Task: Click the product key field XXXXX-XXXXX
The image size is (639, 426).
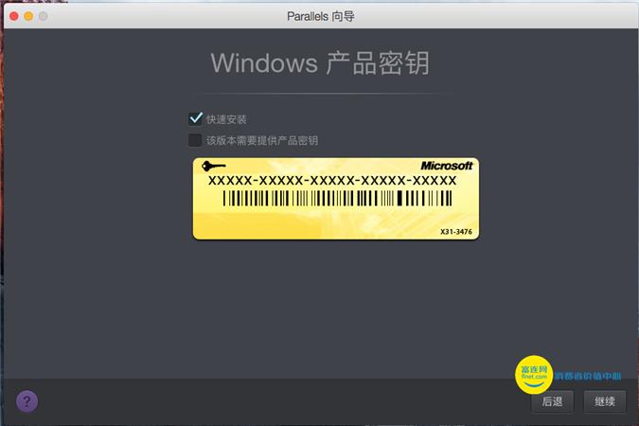Action: 332,181
